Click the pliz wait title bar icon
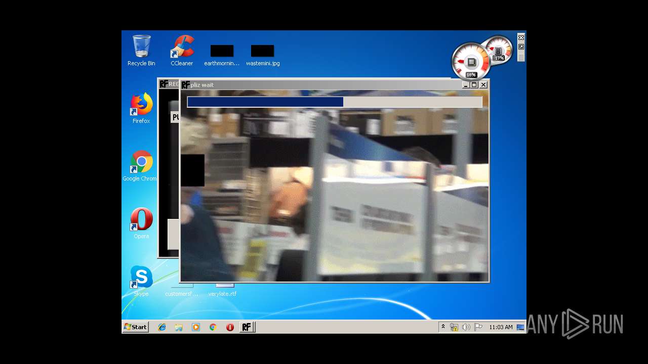 pos(186,85)
